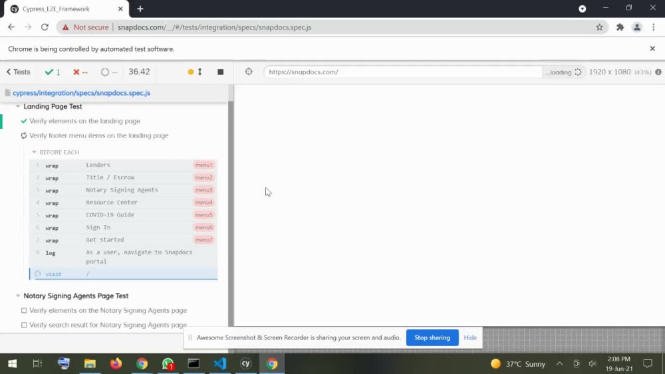Screen dimensions: 665x374
Task: Click the Not secure warning
Action: (85, 27)
